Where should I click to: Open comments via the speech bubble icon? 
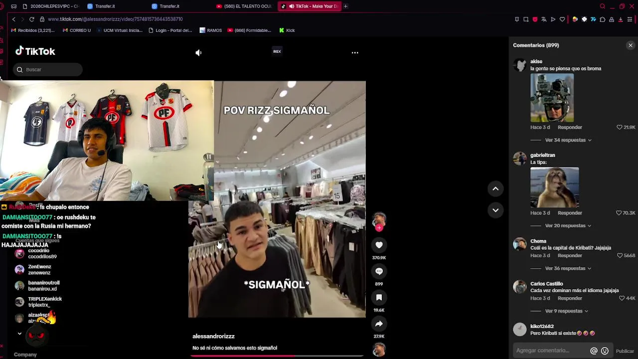point(379,271)
